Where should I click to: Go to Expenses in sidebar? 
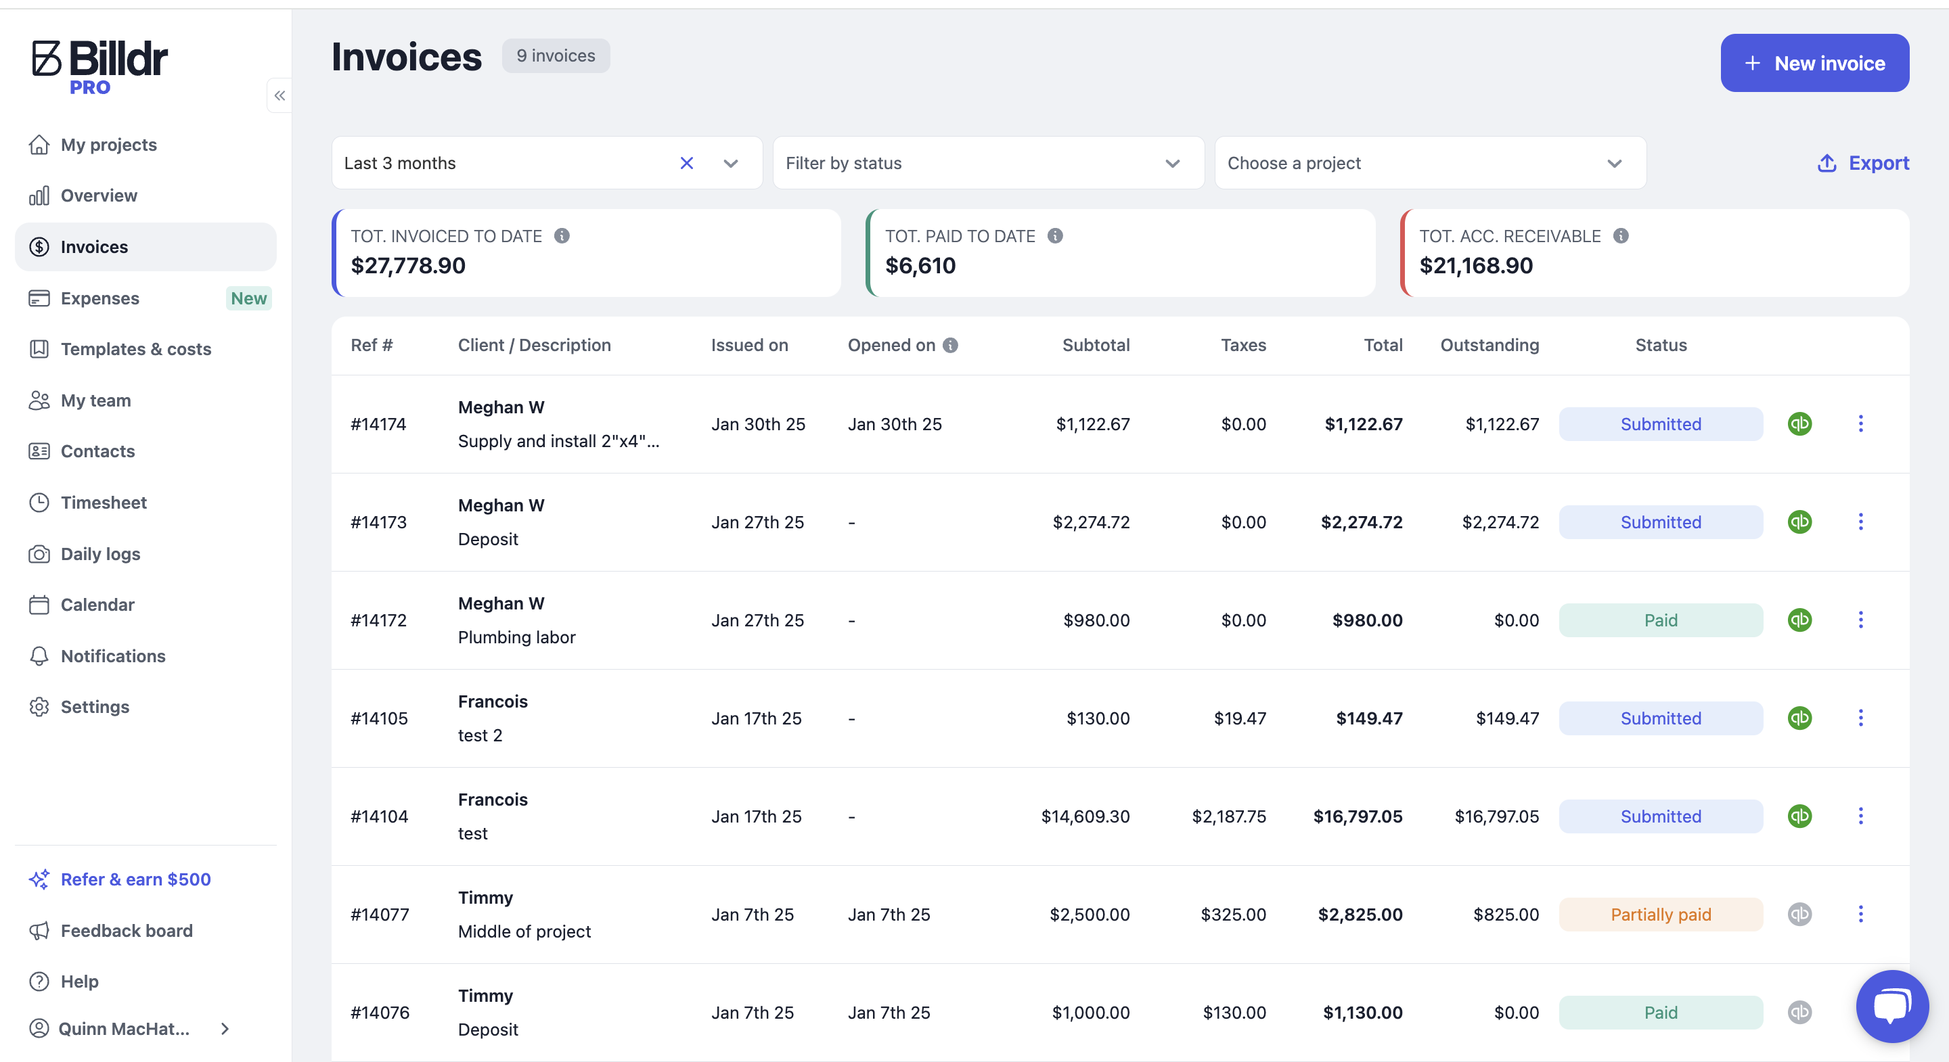pyautogui.click(x=100, y=298)
